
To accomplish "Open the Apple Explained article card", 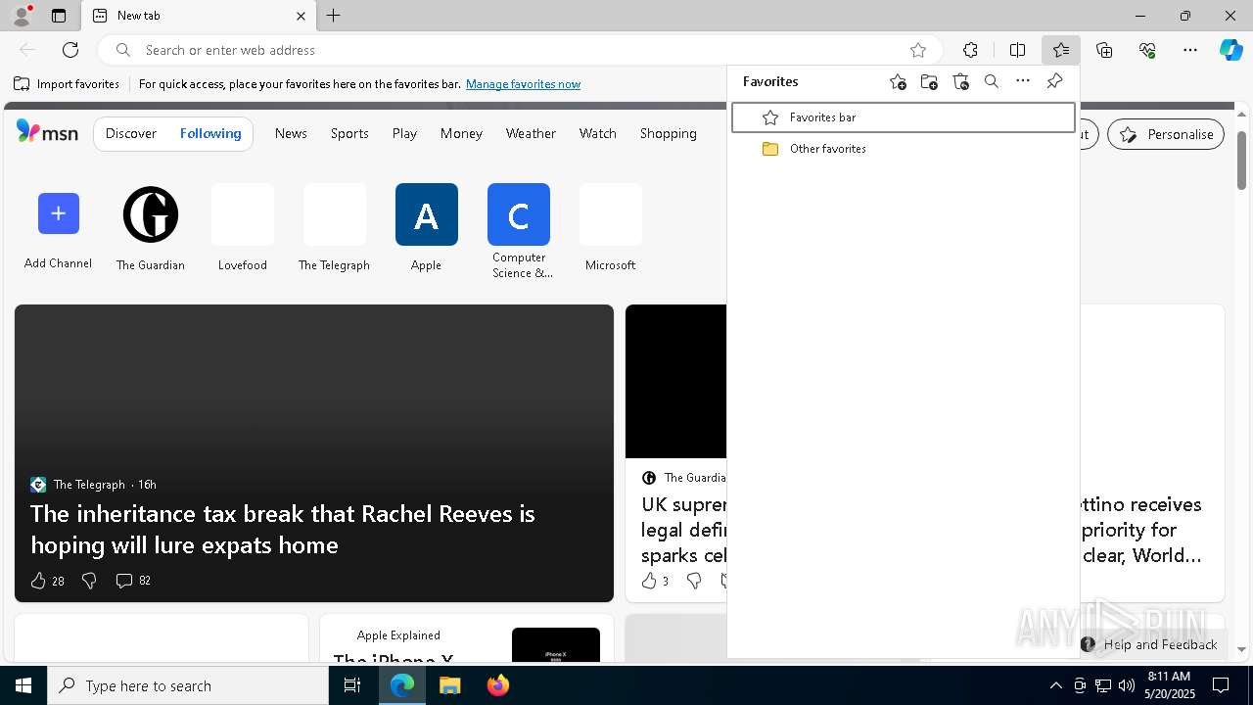I will [x=467, y=638].
